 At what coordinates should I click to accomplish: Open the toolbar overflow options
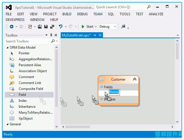pos(128,28)
